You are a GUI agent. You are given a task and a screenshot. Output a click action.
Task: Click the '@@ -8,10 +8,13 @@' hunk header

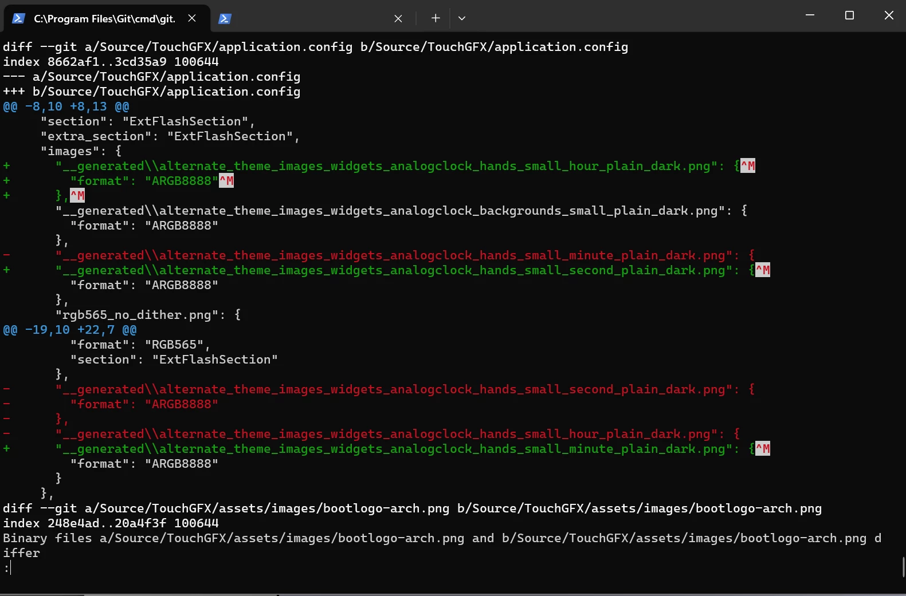click(x=66, y=106)
